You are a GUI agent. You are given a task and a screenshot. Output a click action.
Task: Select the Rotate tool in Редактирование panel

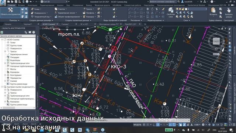(x=152, y=9)
